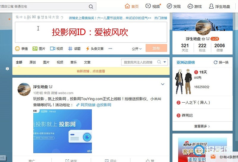Click 换一换 refresh button
This screenshot has height=162, width=238.
pos(221,62)
